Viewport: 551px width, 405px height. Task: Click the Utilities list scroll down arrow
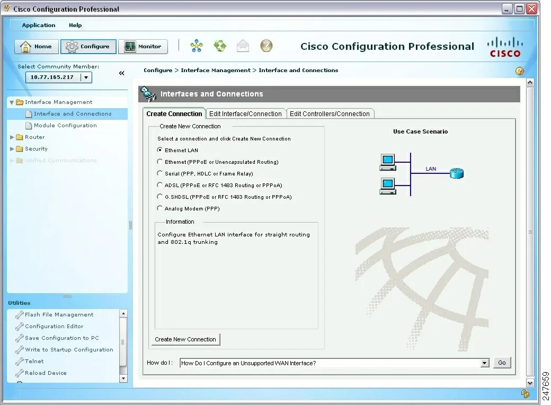tap(123, 378)
